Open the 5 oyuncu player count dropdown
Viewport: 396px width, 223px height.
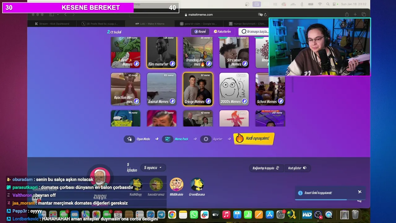[153, 168]
